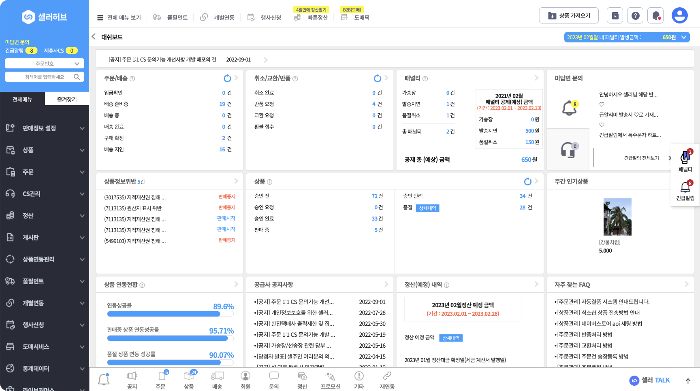
Task: Refresh the 취소/교환/반품 panel
Action: (x=377, y=78)
